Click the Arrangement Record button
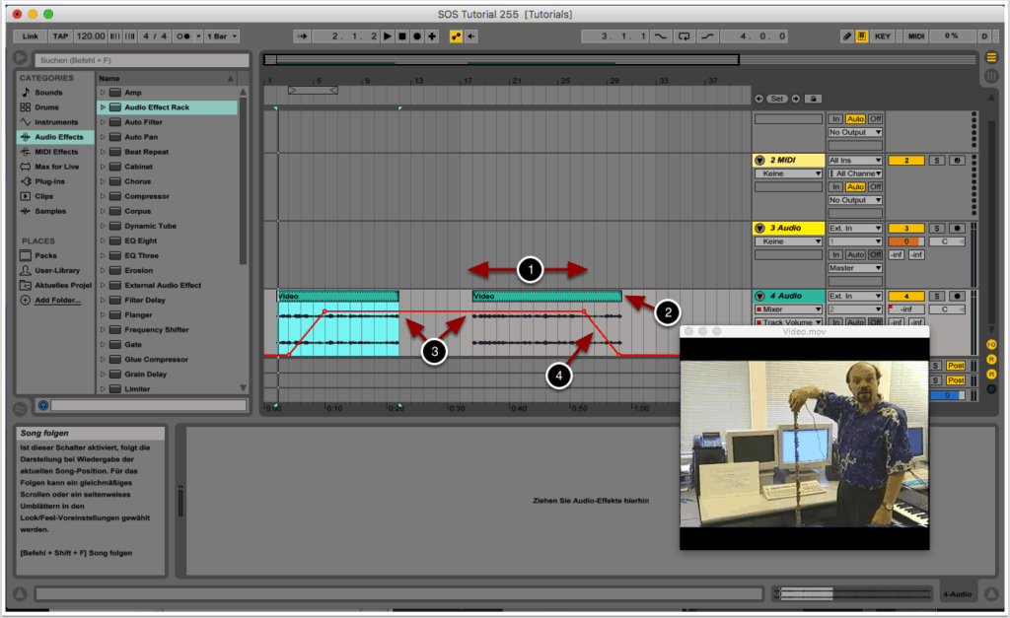Screen dimensions: 1010x618 coord(417,36)
